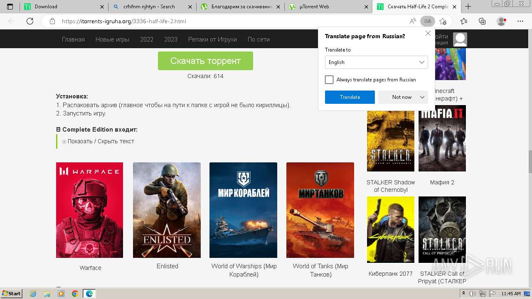Open Internet Explorer from taskbar
This screenshot has width=532, height=299.
click(x=33, y=294)
